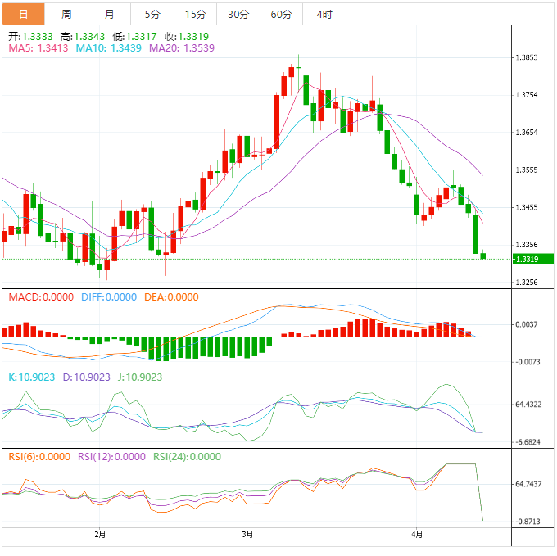
Task: Click the K:10.9023 indicator label
Action: point(32,377)
